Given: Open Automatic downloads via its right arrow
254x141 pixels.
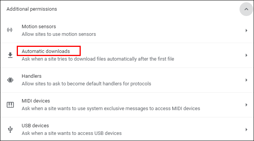Looking at the screenshot, I should pos(246,55).
